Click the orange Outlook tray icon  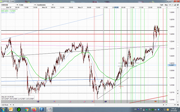tap(168, 110)
